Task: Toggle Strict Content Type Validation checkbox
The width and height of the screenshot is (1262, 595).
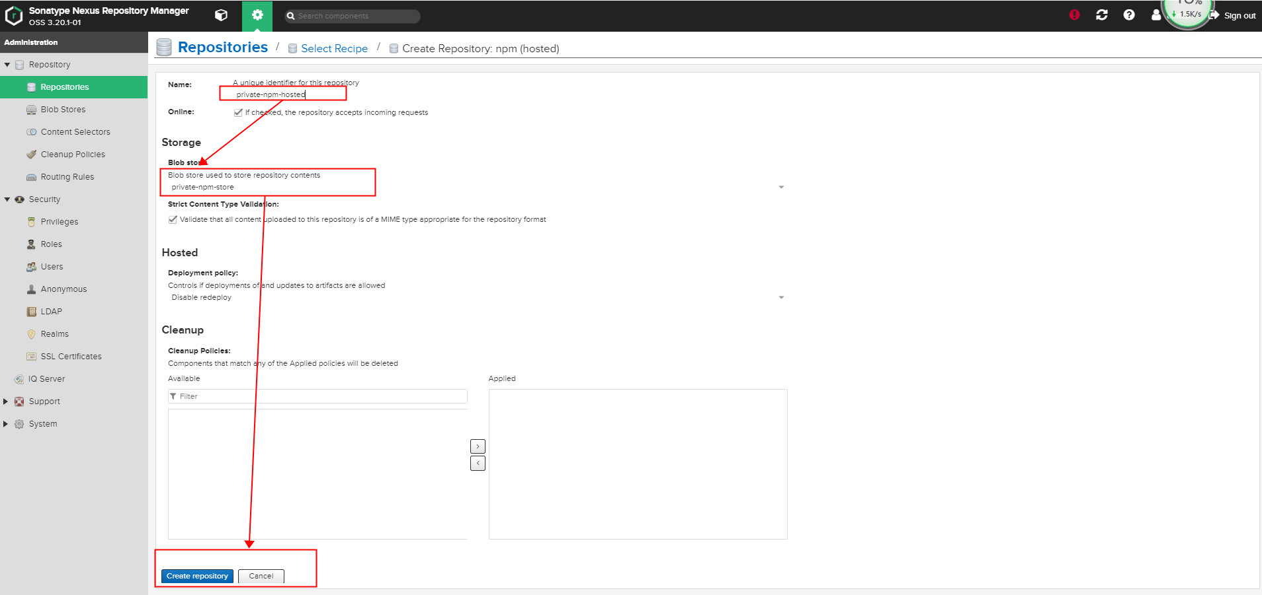Action: [x=173, y=219]
